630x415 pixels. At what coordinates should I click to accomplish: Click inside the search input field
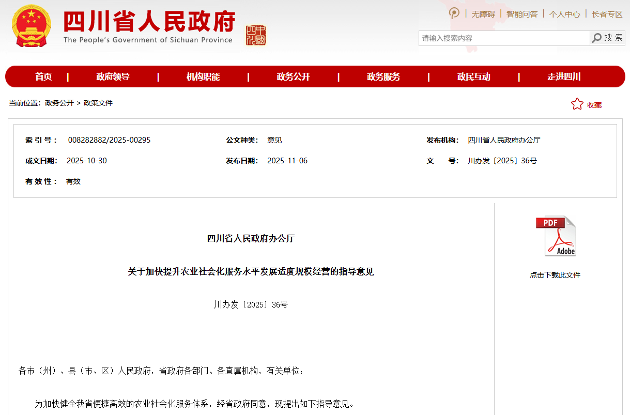503,38
